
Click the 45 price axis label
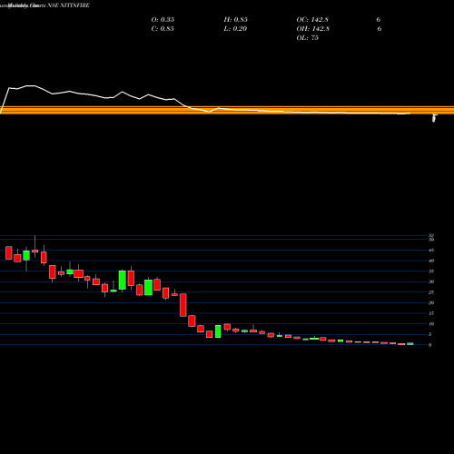coord(431,250)
